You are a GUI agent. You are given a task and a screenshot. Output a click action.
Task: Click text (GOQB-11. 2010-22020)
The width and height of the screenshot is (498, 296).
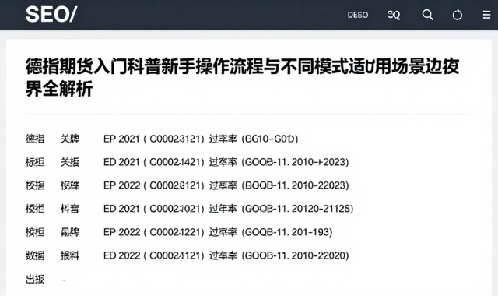(x=295, y=255)
